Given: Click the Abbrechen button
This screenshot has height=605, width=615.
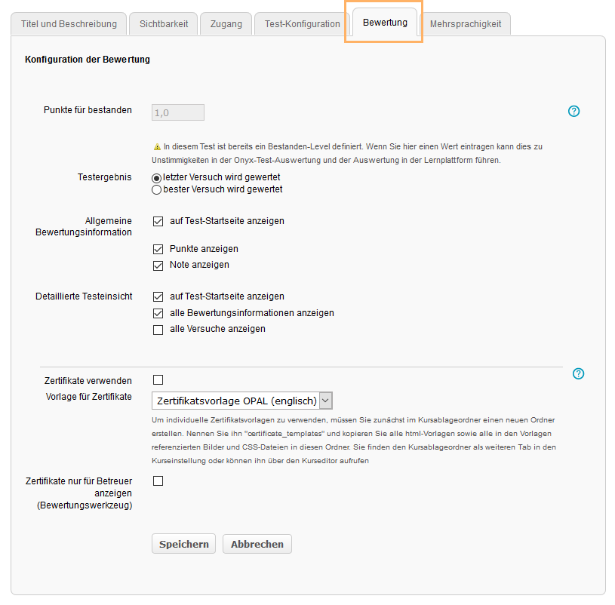Looking at the screenshot, I should pos(257,544).
